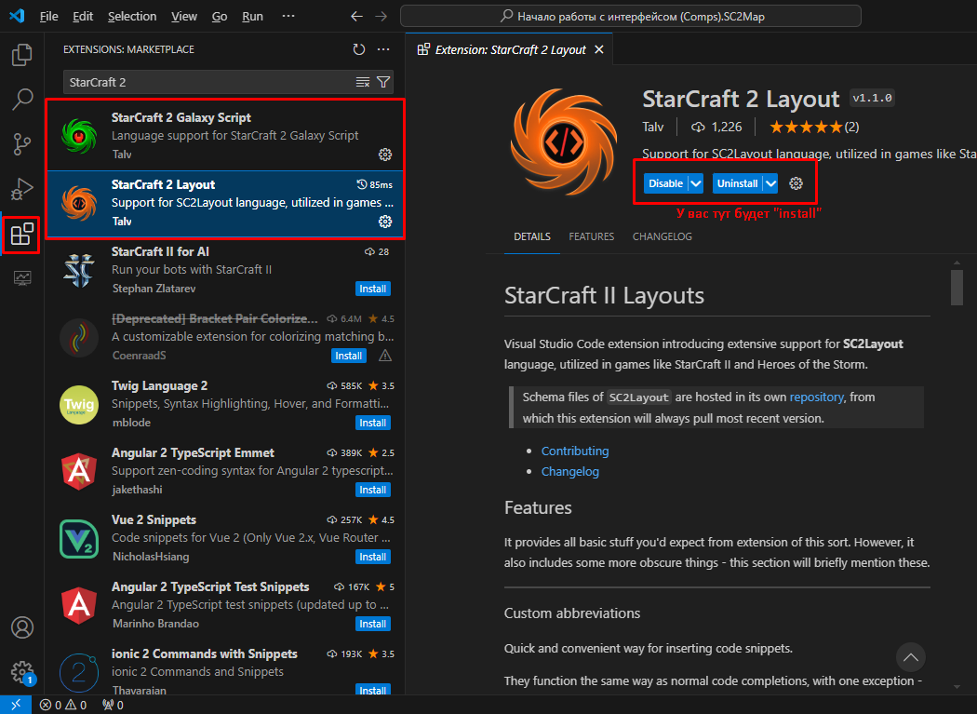977x714 pixels.
Task: Open the Manage gear in the activity bar
Action: pos(21,672)
